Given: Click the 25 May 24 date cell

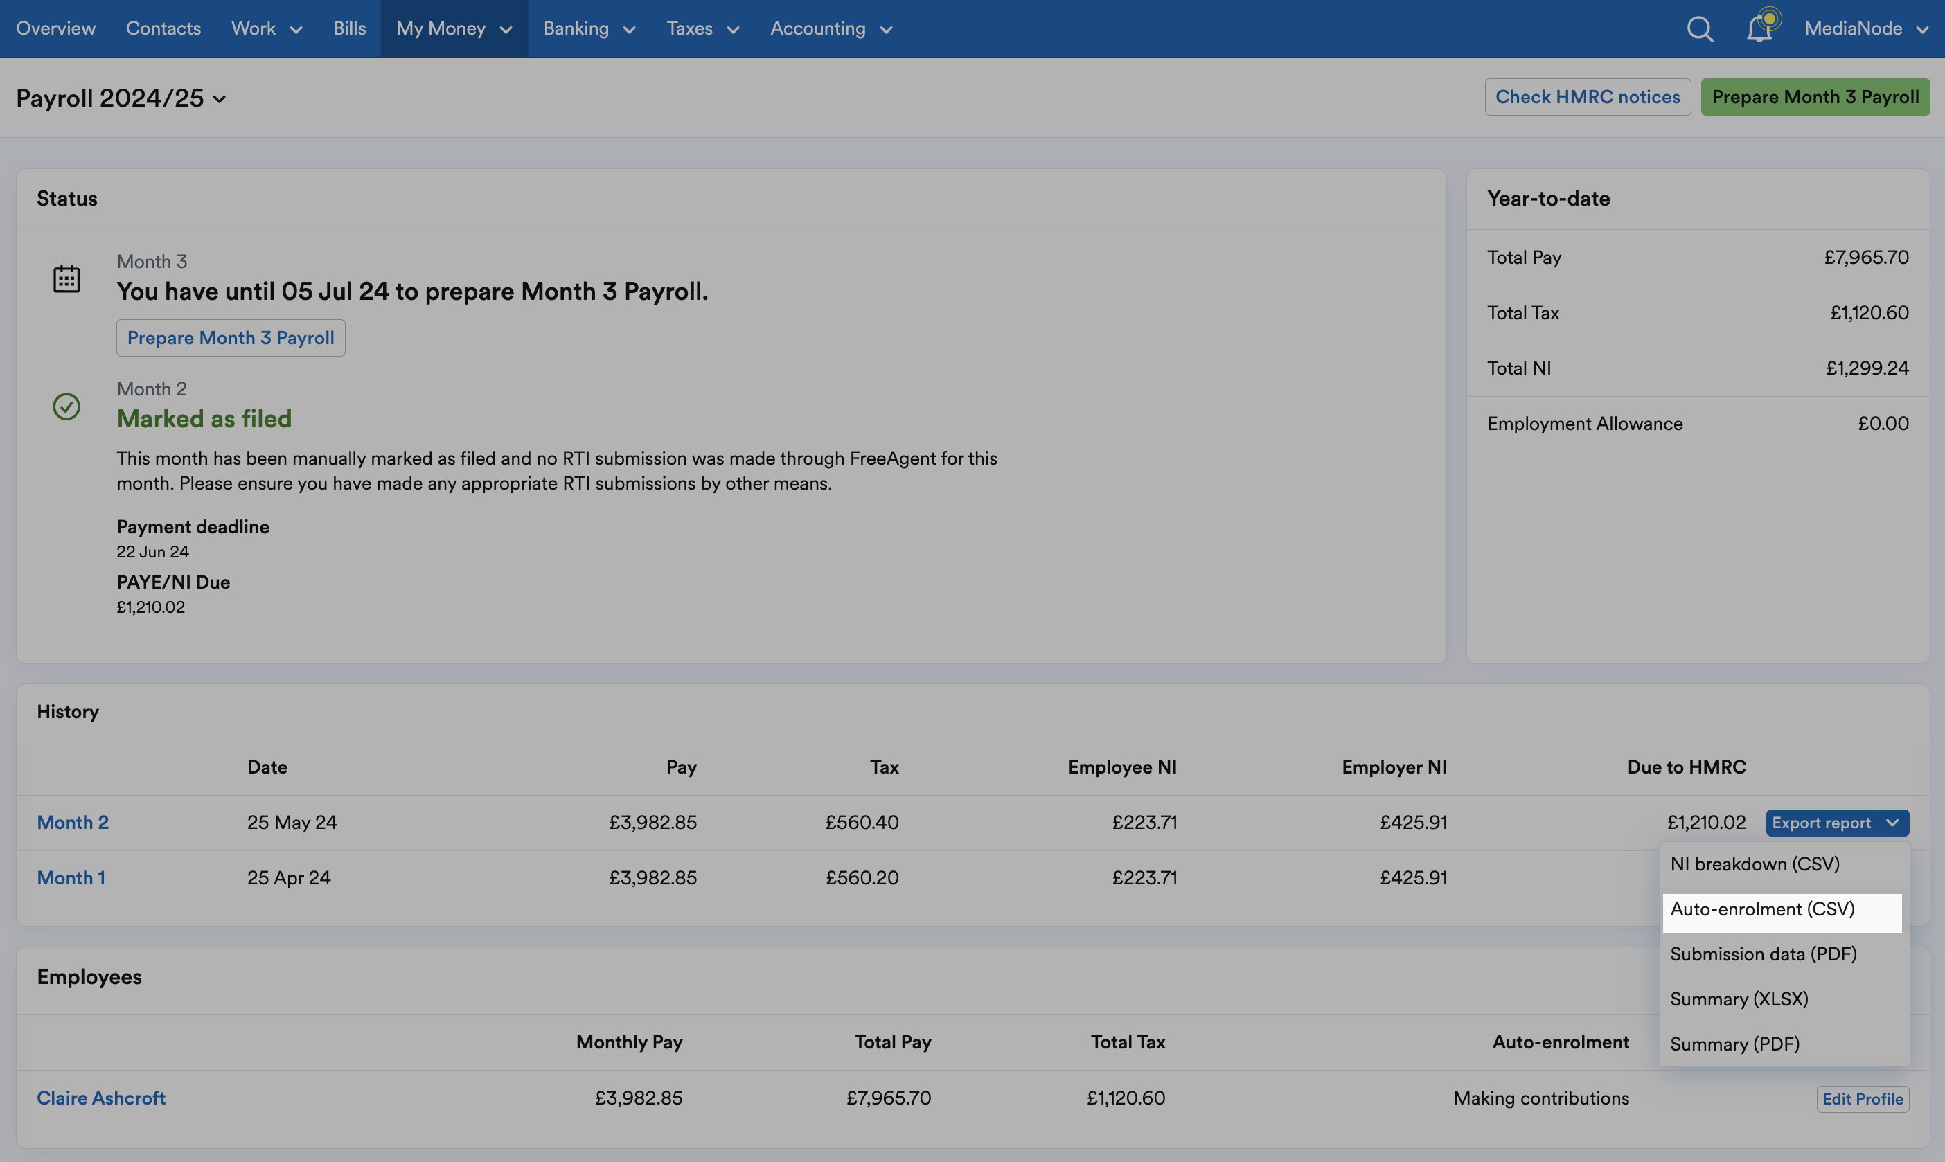Looking at the screenshot, I should [292, 822].
